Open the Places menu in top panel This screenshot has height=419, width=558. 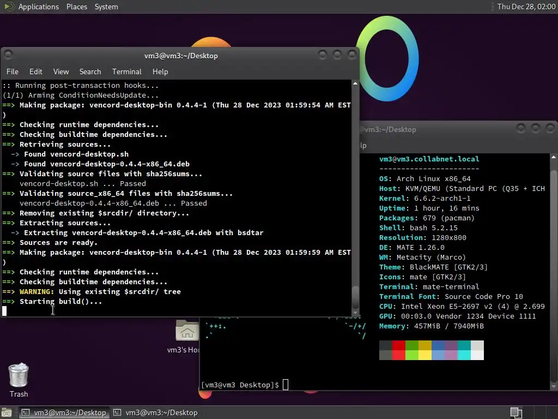pyautogui.click(x=76, y=7)
